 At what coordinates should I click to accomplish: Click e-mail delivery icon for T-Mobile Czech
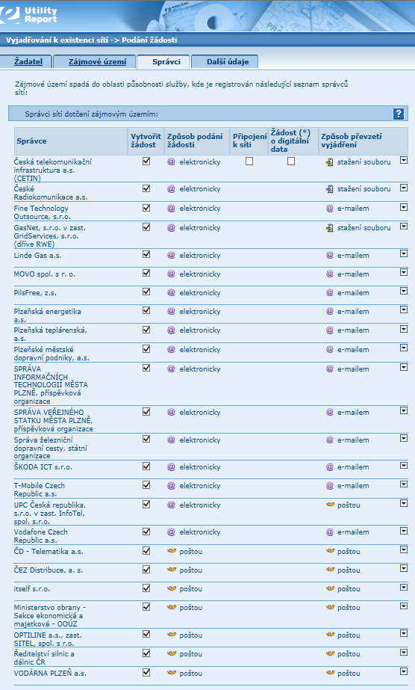coord(330,486)
